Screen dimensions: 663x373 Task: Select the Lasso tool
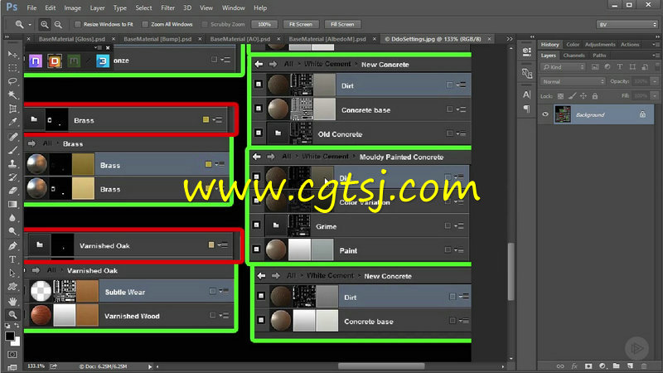(12, 81)
